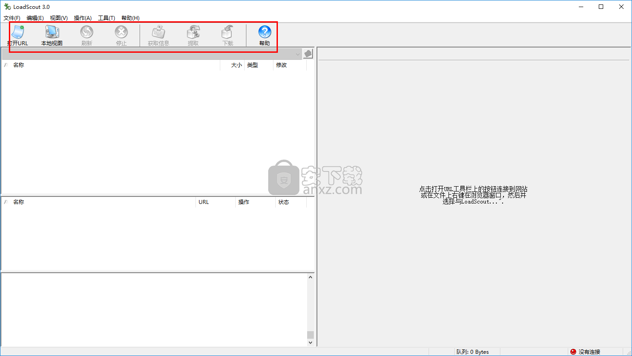Open the 视图(V) menu

coord(59,18)
